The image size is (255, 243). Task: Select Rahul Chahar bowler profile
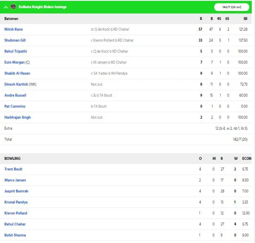(x=15, y=224)
